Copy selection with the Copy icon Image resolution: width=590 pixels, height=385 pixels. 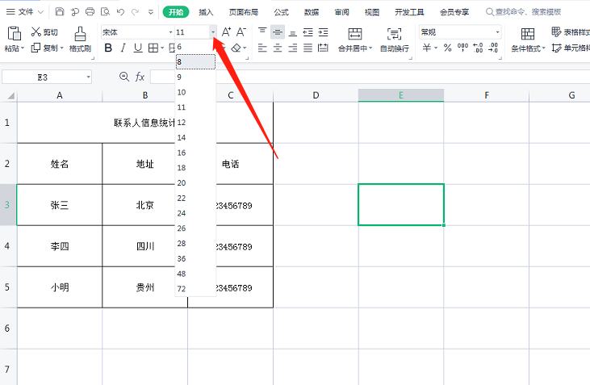[x=36, y=48]
